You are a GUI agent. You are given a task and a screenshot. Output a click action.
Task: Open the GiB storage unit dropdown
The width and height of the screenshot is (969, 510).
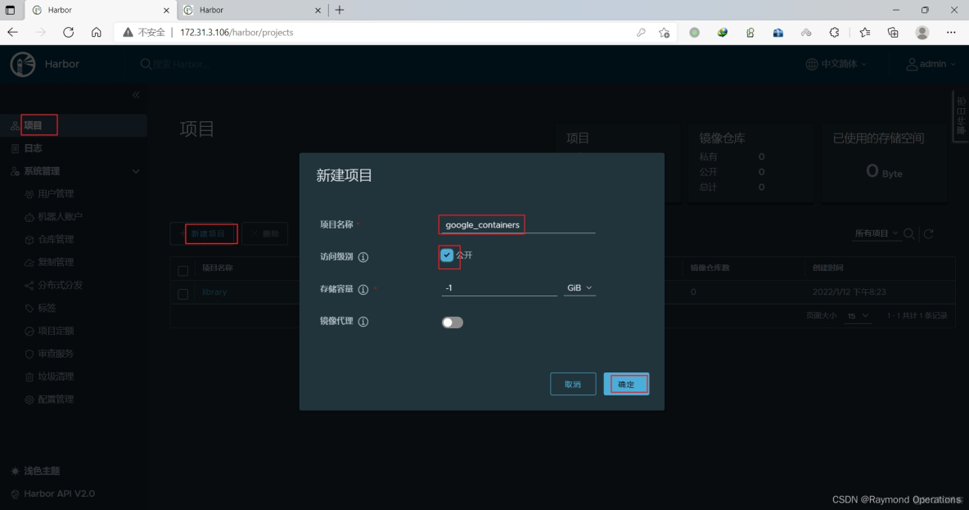[x=579, y=288]
